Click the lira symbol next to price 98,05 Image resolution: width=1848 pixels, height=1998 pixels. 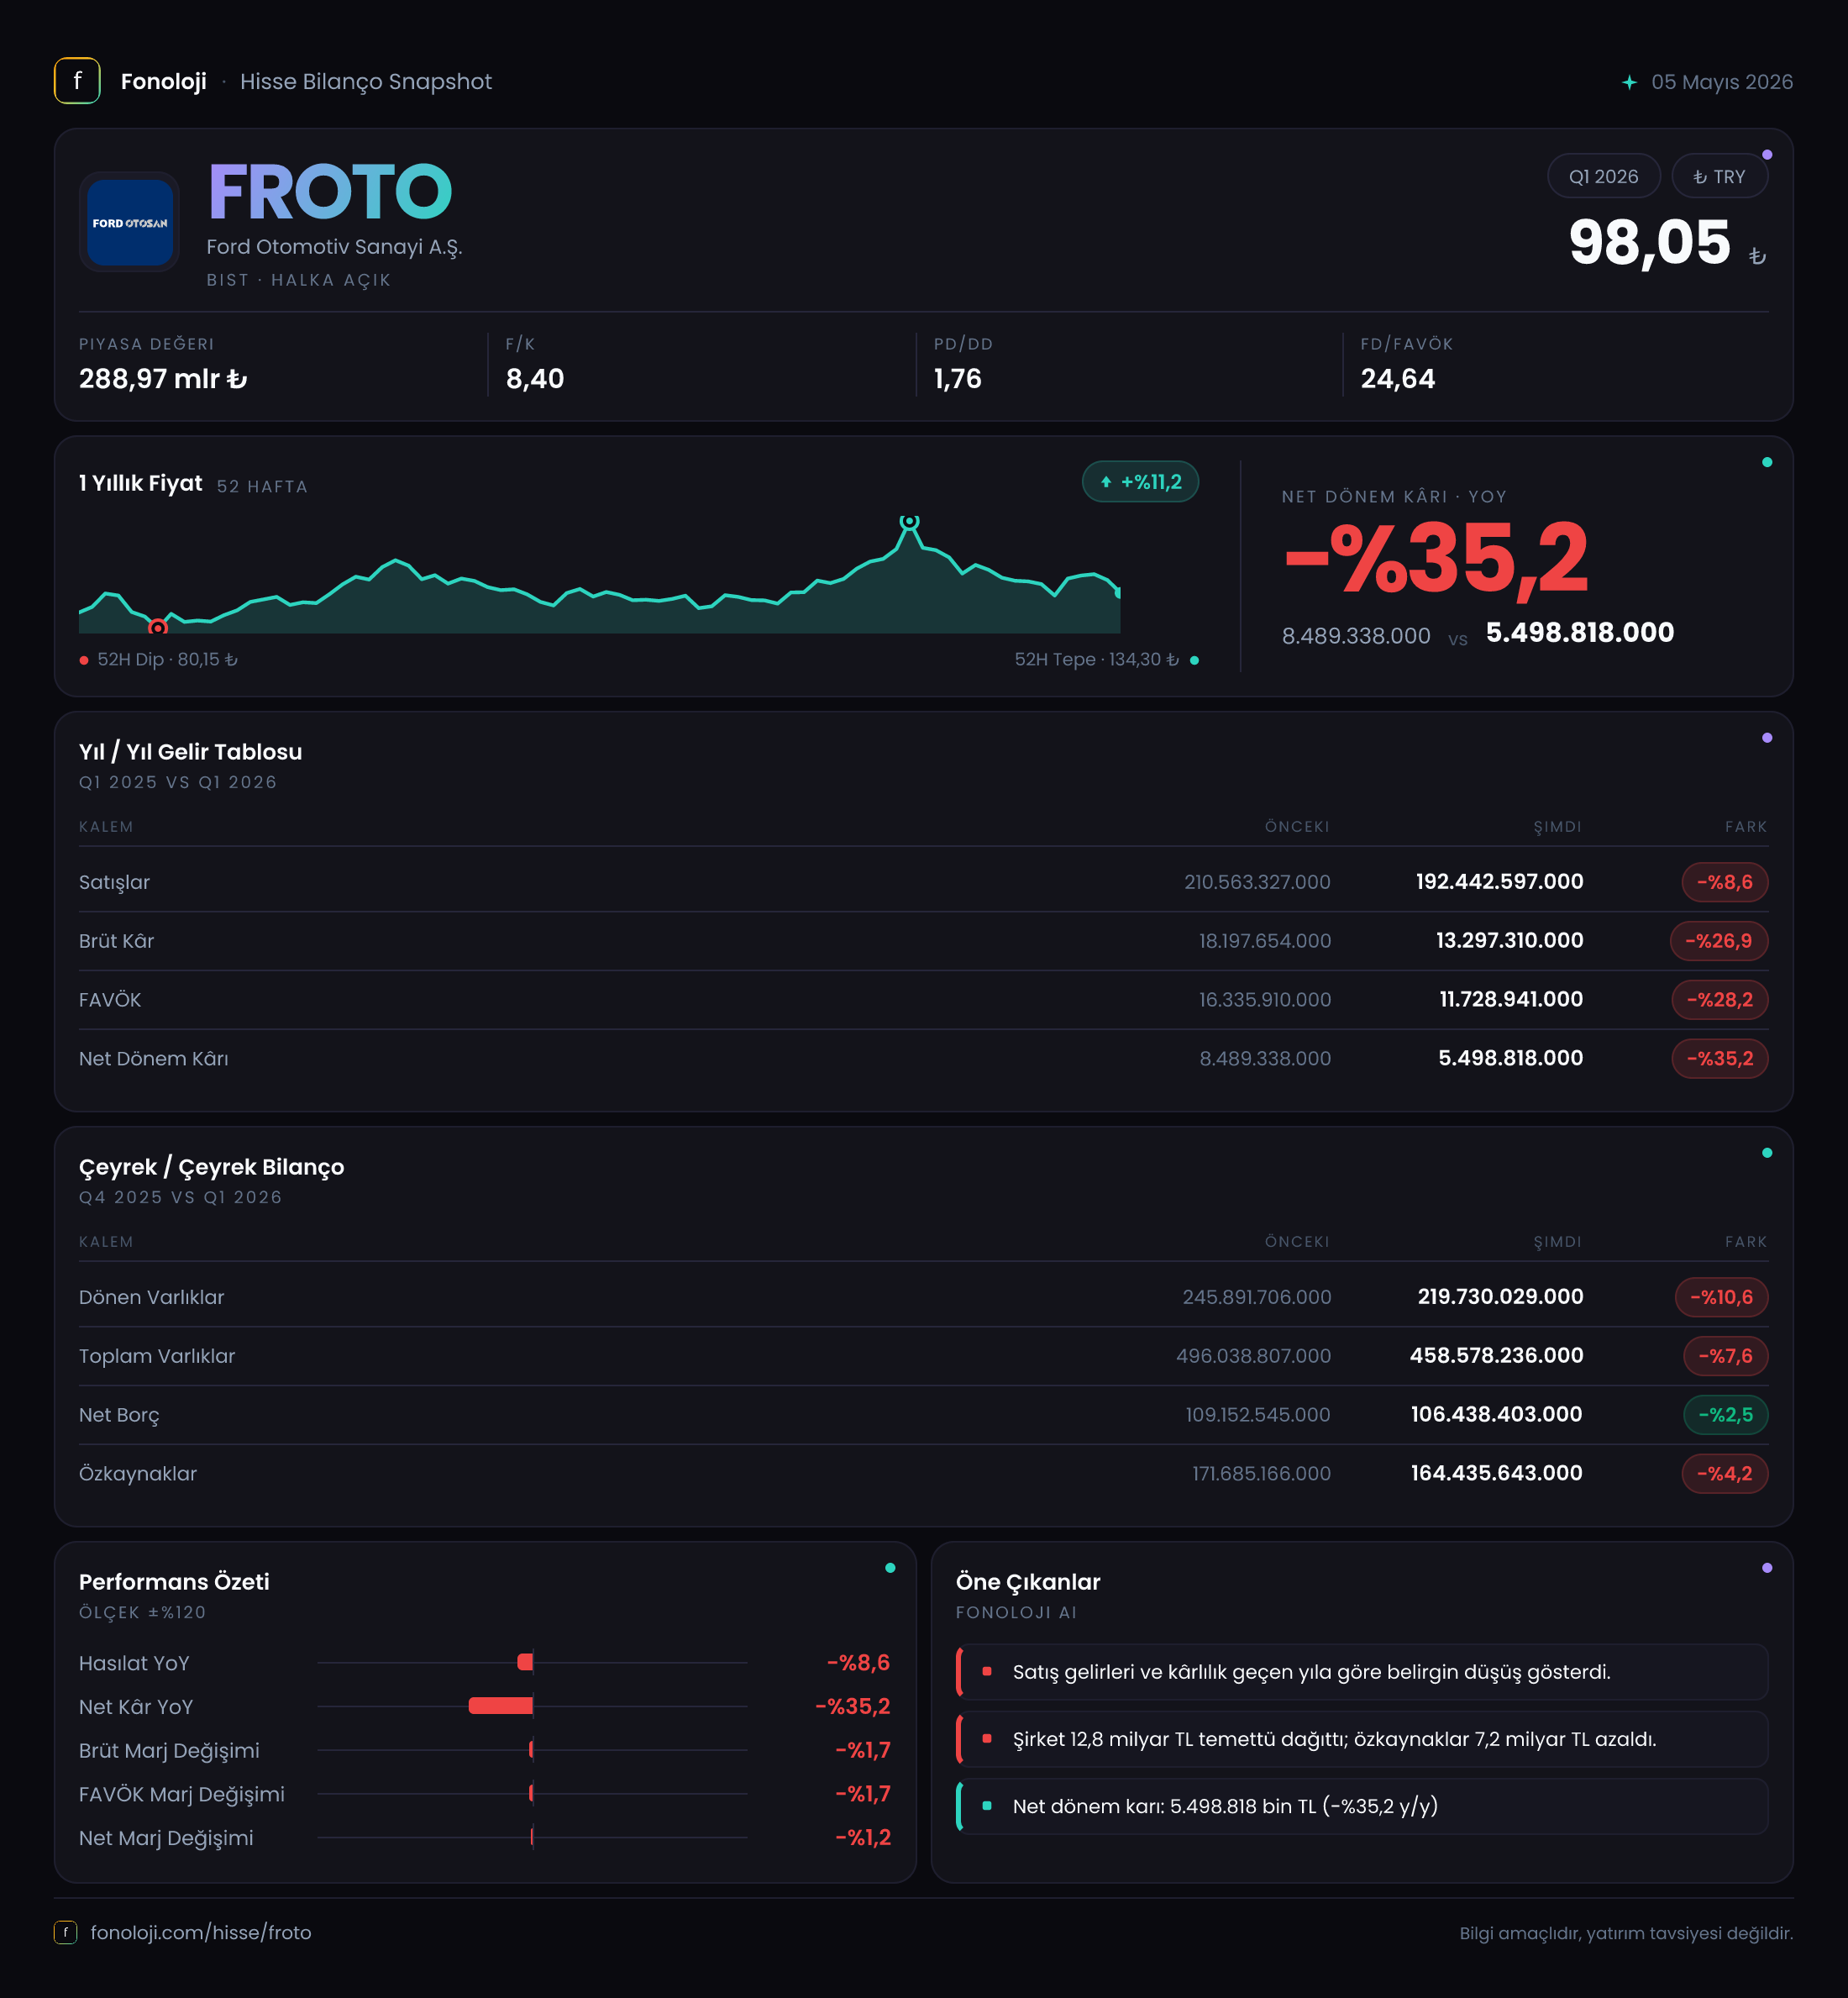[x=1757, y=257]
